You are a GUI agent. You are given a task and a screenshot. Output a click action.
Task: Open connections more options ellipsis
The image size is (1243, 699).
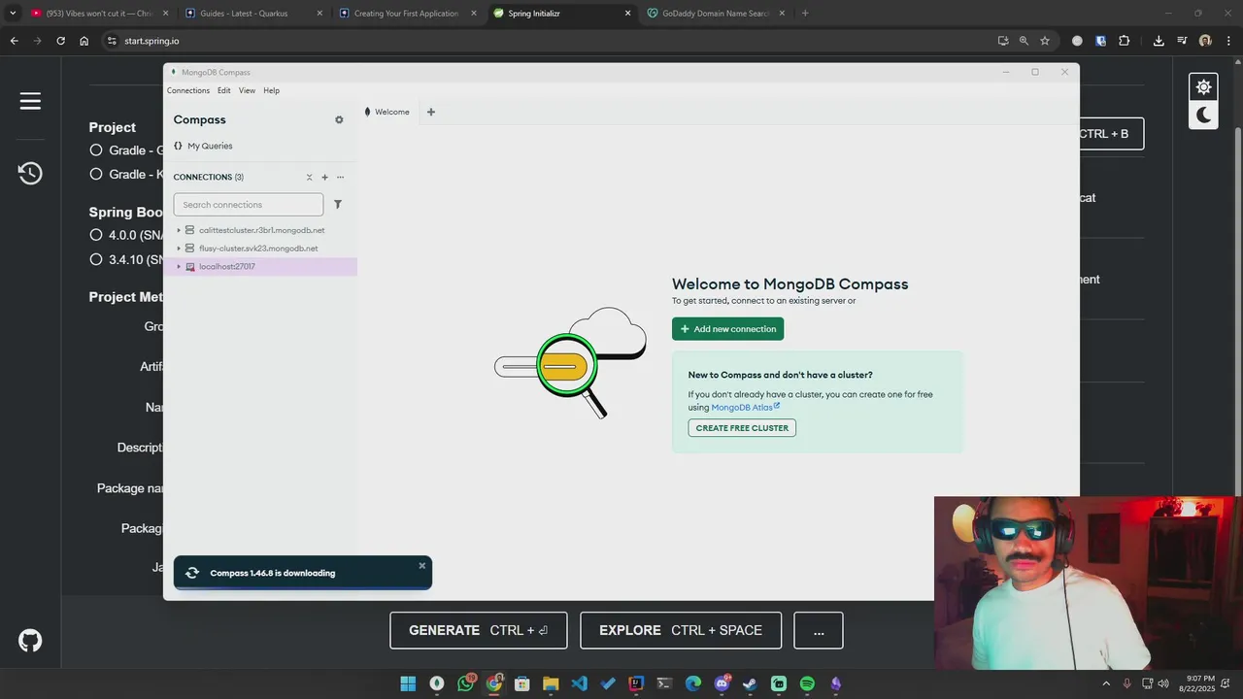(x=340, y=178)
